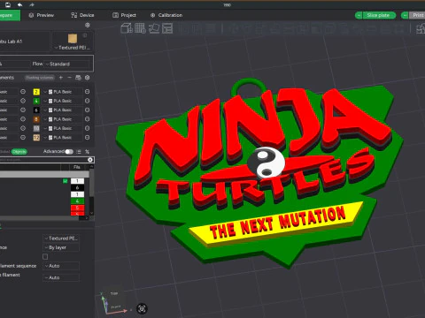
Task: Open plate bed type Textured PE dropdown
Action: 61,238
